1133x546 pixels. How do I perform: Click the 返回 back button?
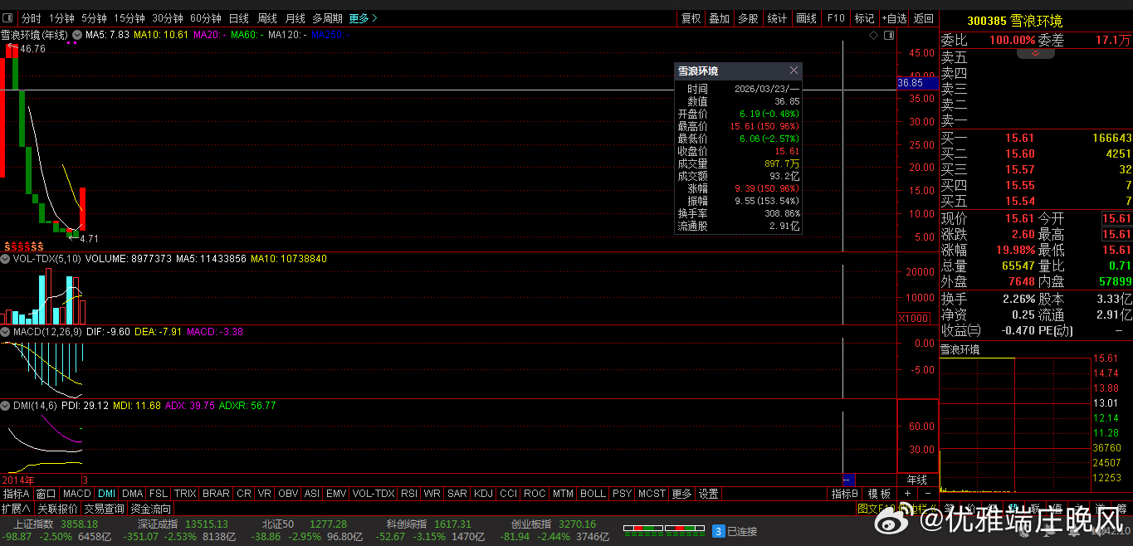pyautogui.click(x=923, y=17)
